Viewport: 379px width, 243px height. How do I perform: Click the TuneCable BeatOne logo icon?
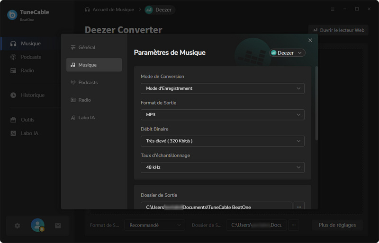pos(12,15)
